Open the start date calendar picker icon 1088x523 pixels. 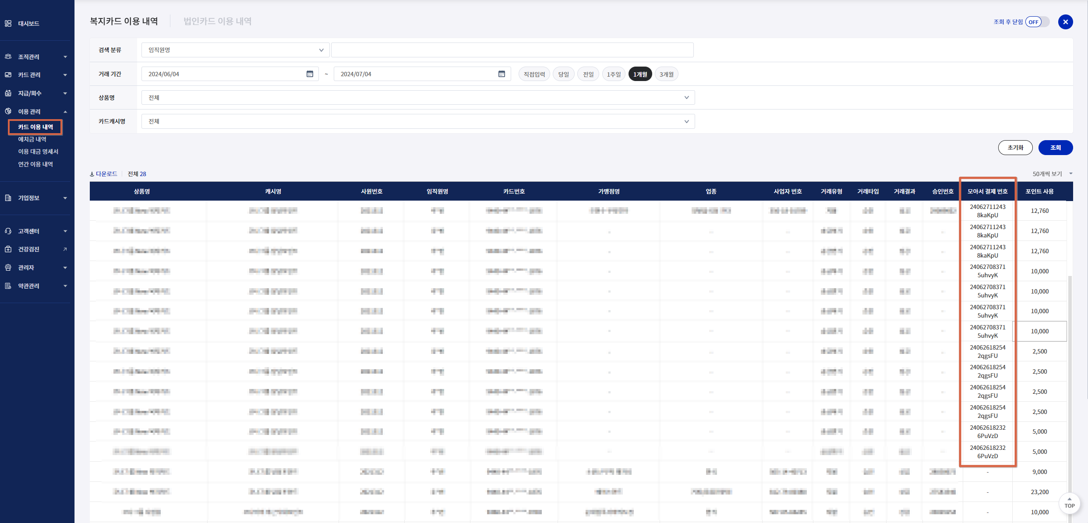click(310, 74)
